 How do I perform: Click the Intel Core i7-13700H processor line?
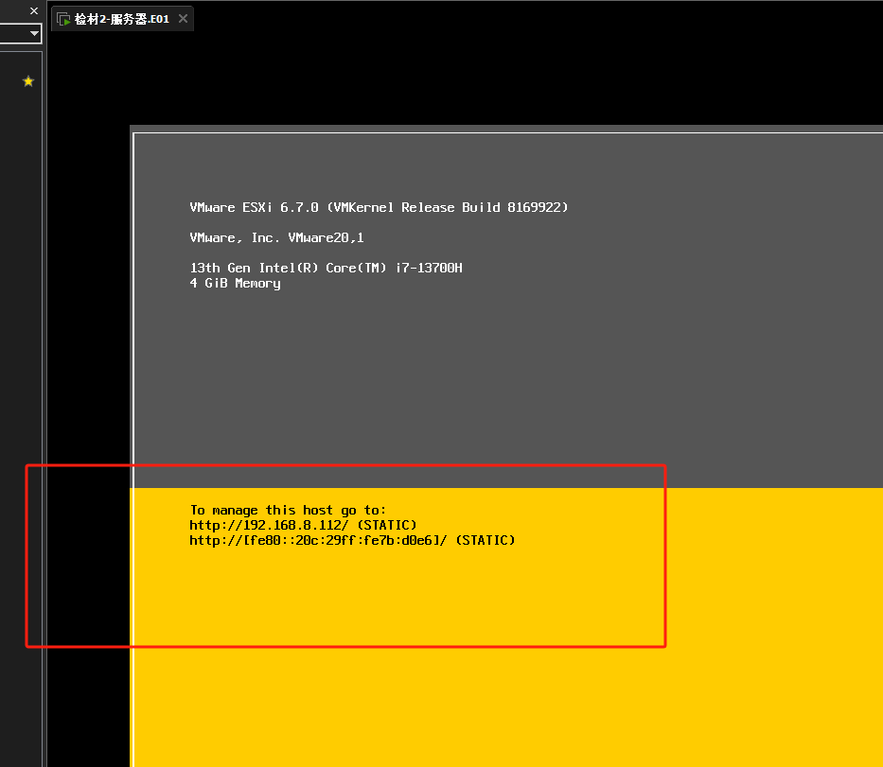(326, 268)
